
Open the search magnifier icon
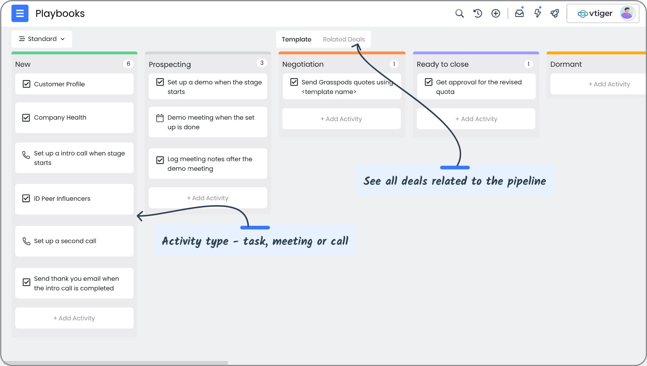(x=459, y=14)
